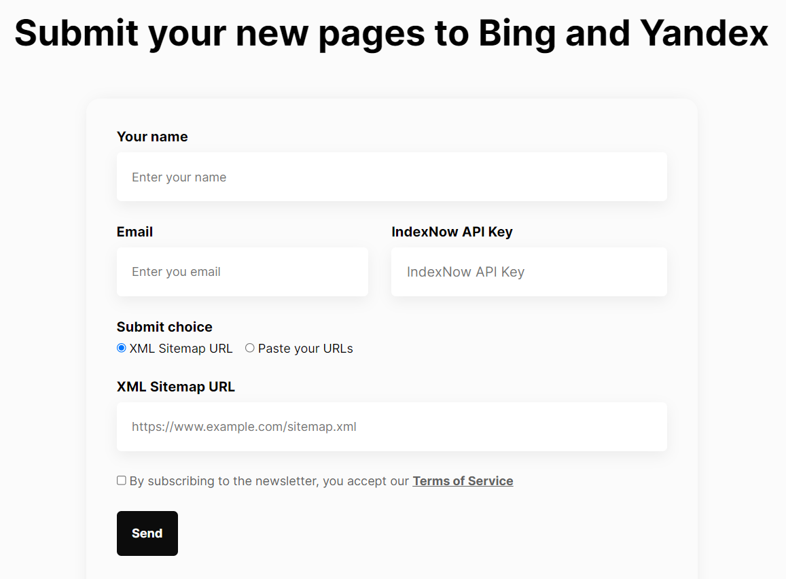Toggle the checkbox next to the newsletter text
Viewport: 786px width, 579px height.
(x=121, y=480)
